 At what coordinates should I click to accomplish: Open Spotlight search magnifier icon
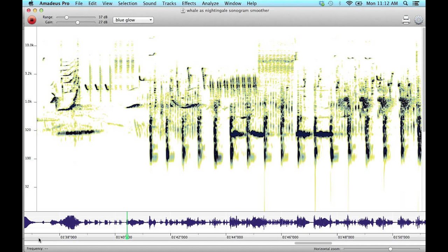[x=405, y=3]
